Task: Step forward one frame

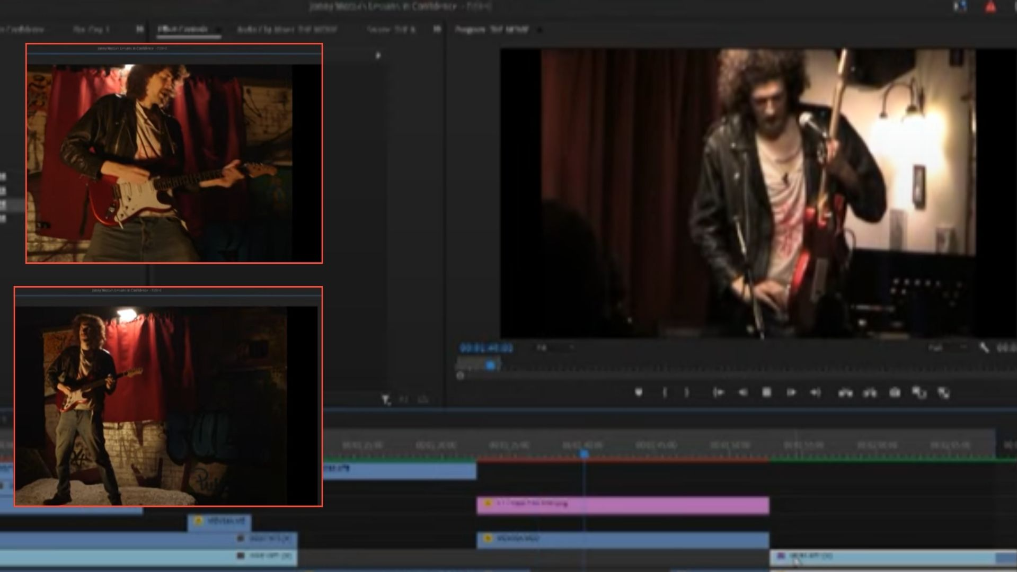Action: point(791,392)
